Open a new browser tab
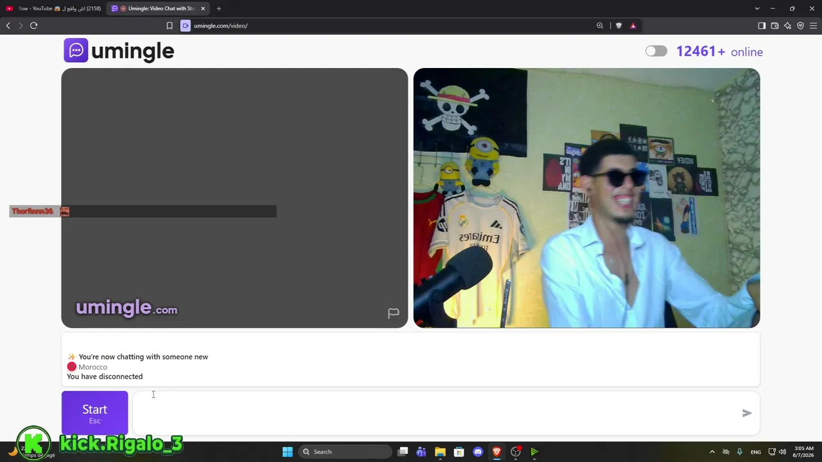Screen dimensions: 822x462 pyautogui.click(x=219, y=8)
